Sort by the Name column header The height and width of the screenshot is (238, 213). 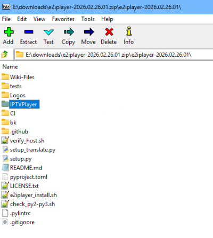coord(10,67)
